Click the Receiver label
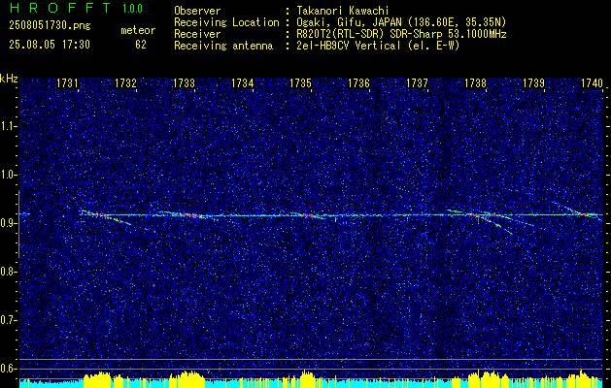The height and width of the screenshot is (388, 611). click(x=197, y=34)
